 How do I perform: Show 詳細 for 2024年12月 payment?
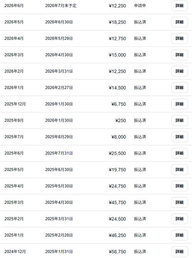point(180,252)
